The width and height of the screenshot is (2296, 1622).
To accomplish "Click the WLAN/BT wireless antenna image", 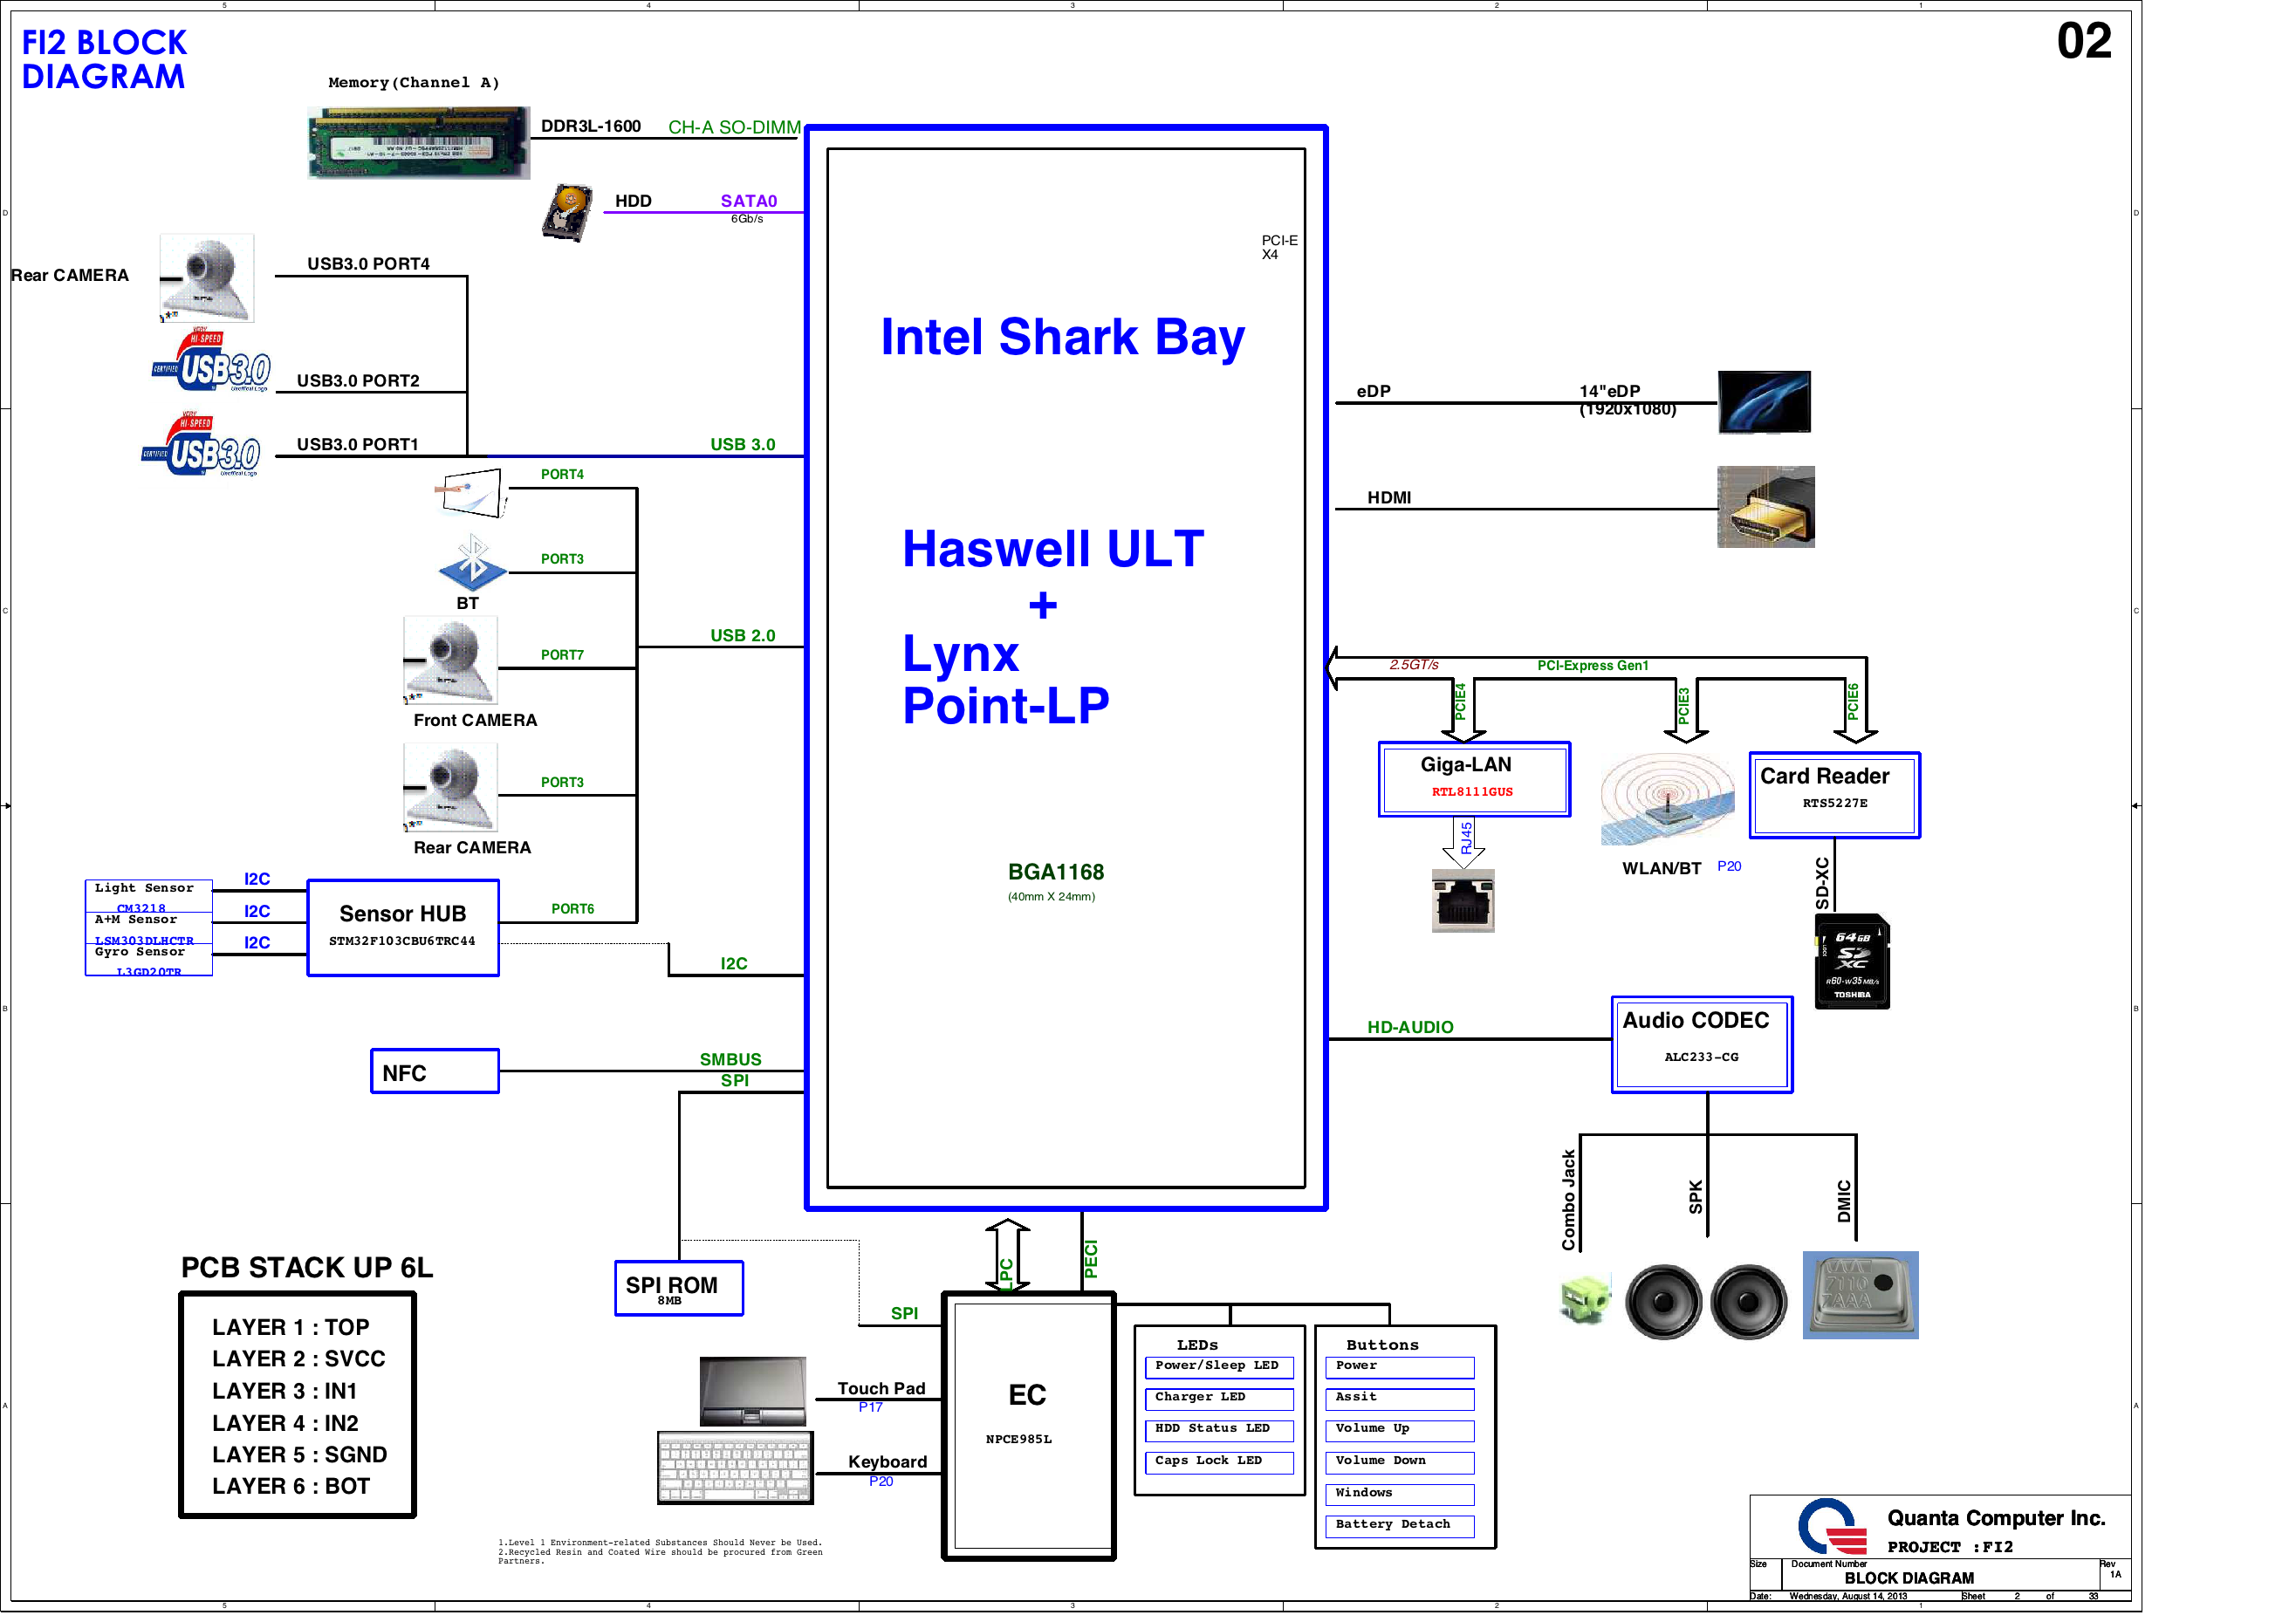I will [x=1666, y=799].
